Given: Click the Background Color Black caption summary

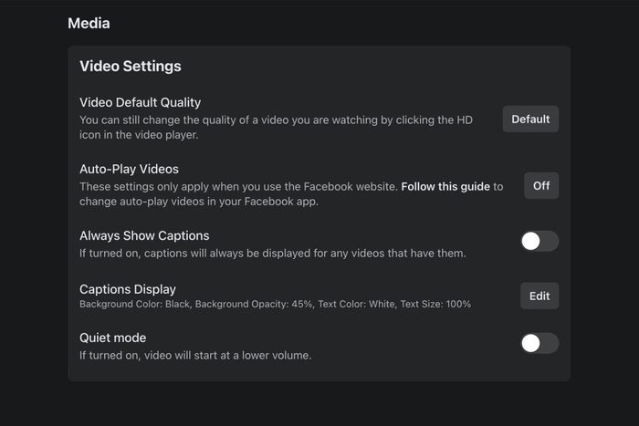Looking at the screenshot, I should (x=135, y=304).
